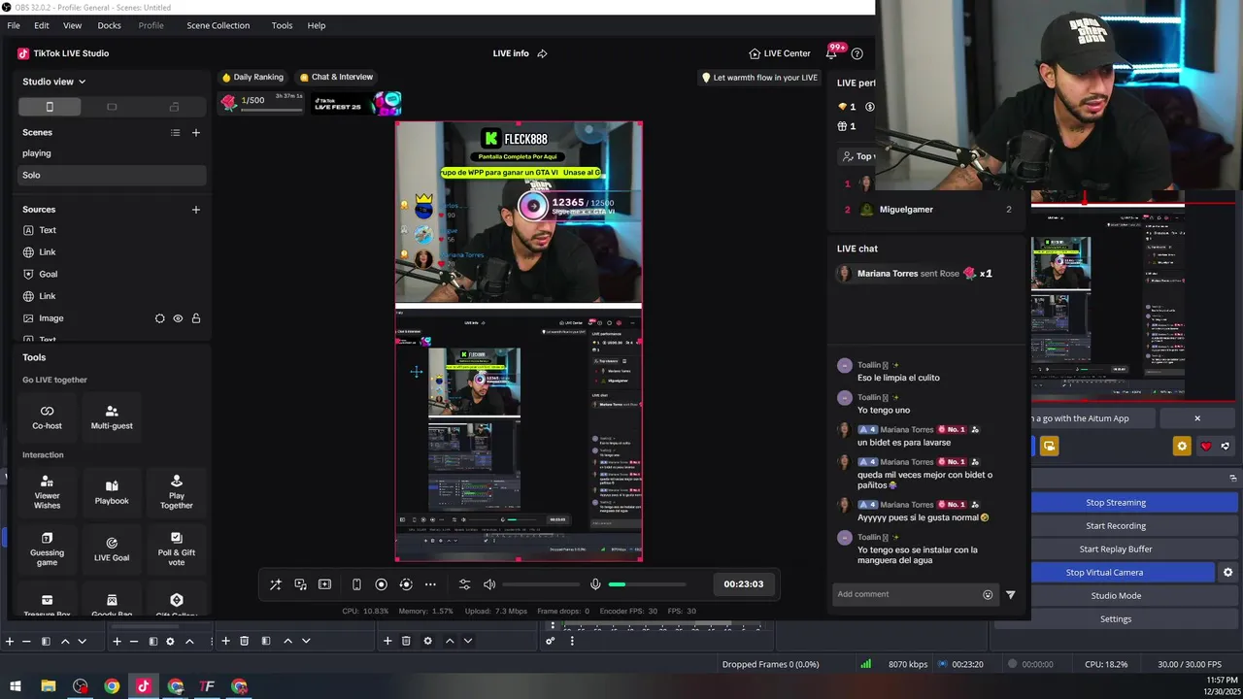Click the phone screen orientation icon
1243x699 pixels.
[x=356, y=584]
